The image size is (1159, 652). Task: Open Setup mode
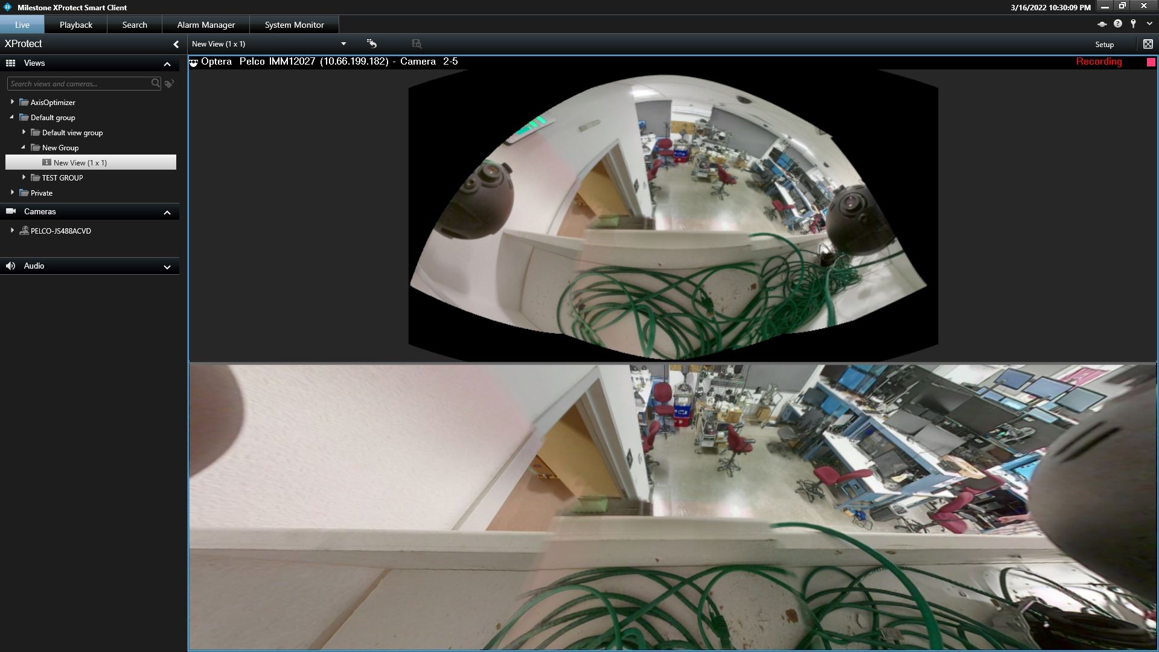pos(1104,44)
